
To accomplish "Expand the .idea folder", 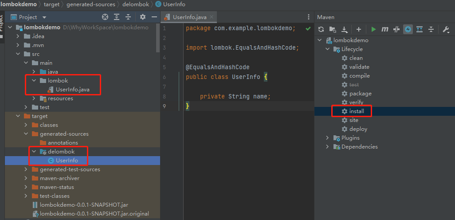I will pyautogui.click(x=18, y=36).
